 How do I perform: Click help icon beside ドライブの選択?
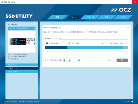pyautogui.click(x=34, y=24)
